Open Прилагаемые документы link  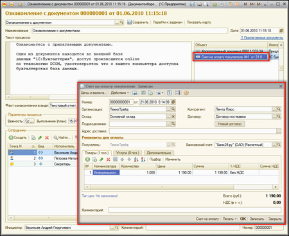point(262,38)
